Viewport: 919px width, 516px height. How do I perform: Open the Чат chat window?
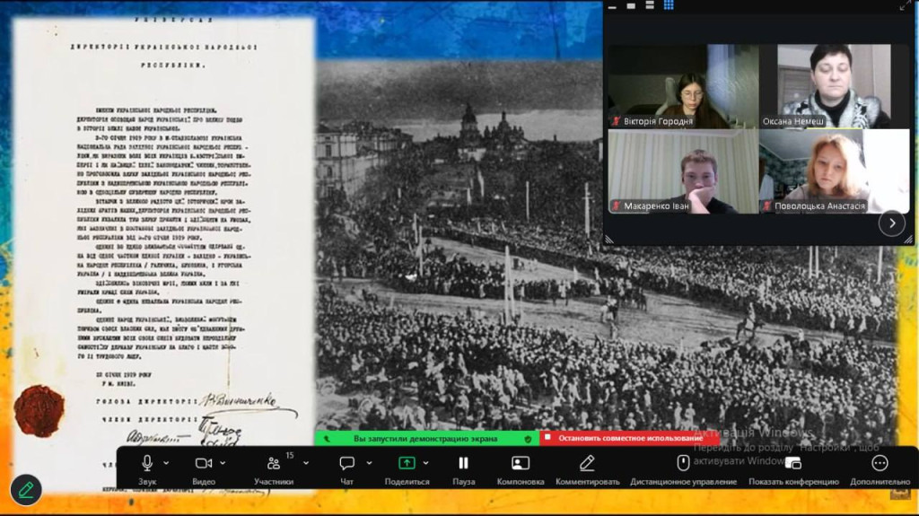click(x=346, y=463)
